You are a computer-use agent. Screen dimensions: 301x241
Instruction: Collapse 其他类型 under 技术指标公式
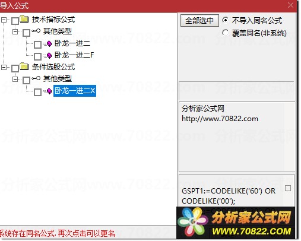[15, 31]
